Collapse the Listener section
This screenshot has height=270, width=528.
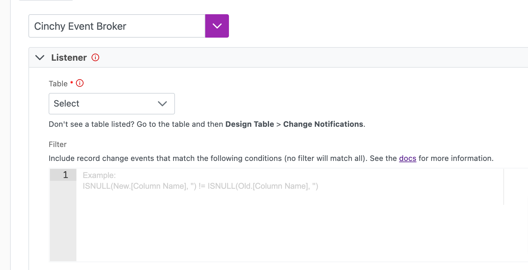coord(40,58)
